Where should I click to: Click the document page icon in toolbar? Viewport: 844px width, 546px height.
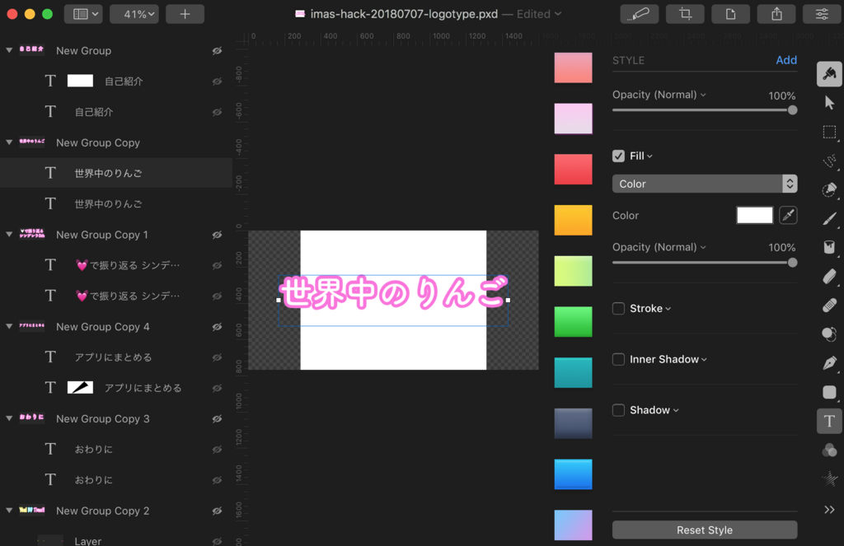point(730,14)
